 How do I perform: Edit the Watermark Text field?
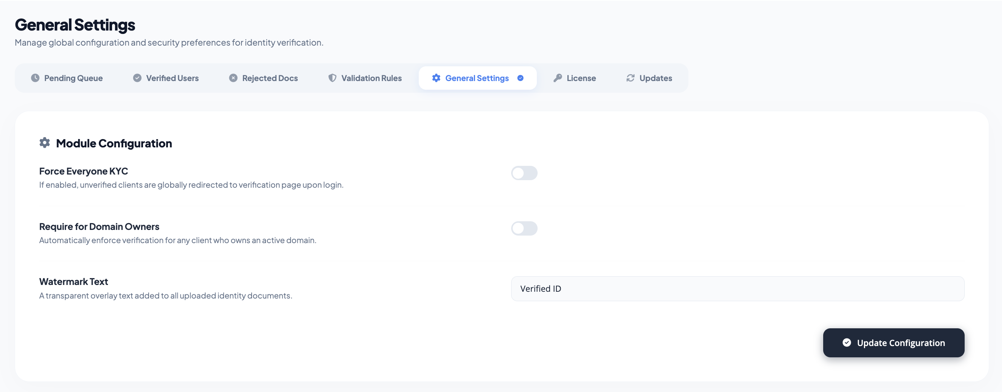(738, 289)
